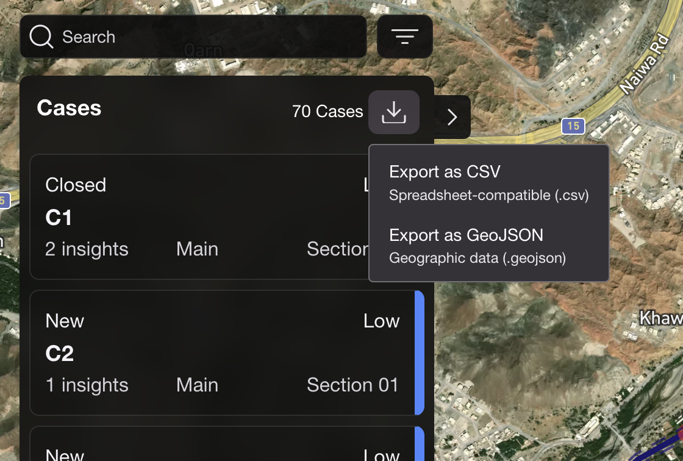The height and width of the screenshot is (461, 683).
Task: Open the filter options button
Action: coord(405,37)
